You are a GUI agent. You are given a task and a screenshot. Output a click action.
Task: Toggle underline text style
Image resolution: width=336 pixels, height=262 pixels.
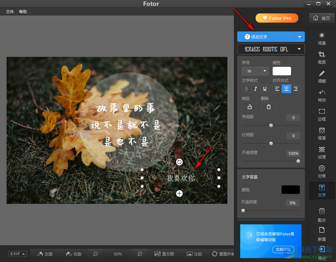pyautogui.click(x=264, y=89)
